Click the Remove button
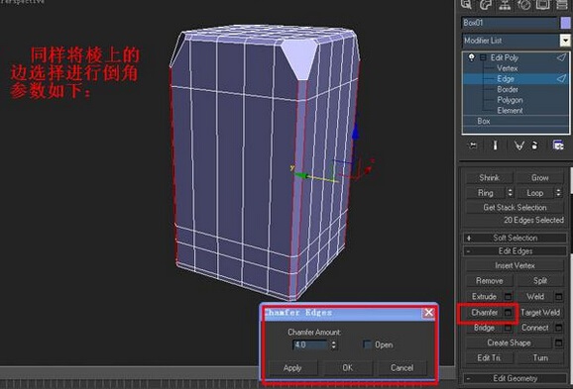This screenshot has width=573, height=389. pyautogui.click(x=489, y=281)
